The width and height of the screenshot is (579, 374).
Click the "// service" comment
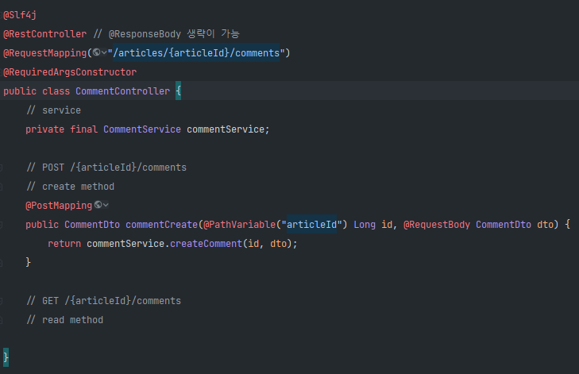(53, 110)
